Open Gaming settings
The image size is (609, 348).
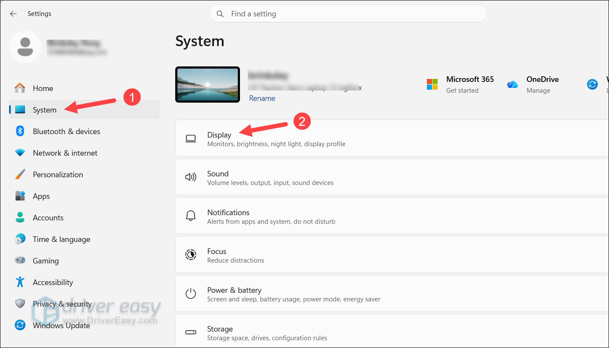click(85, 260)
